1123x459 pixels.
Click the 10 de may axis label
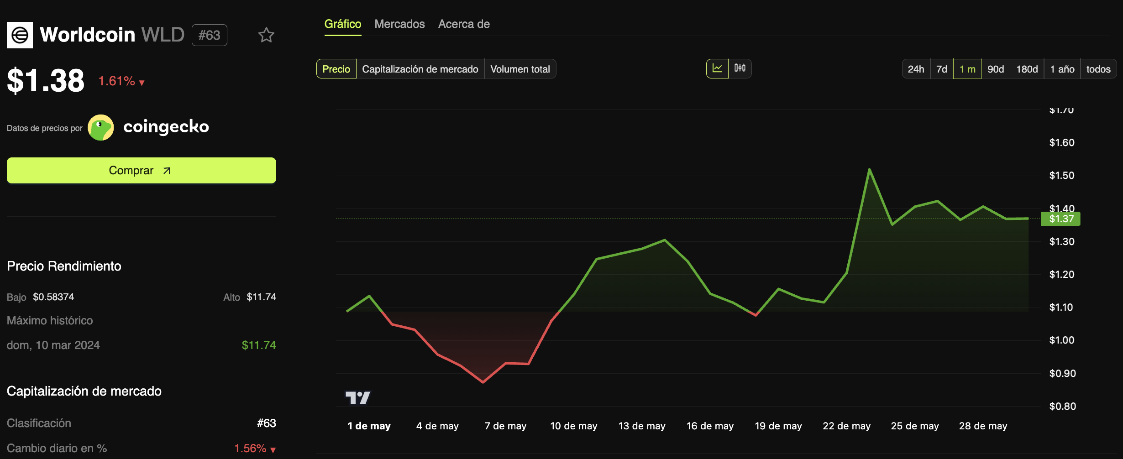coord(574,426)
